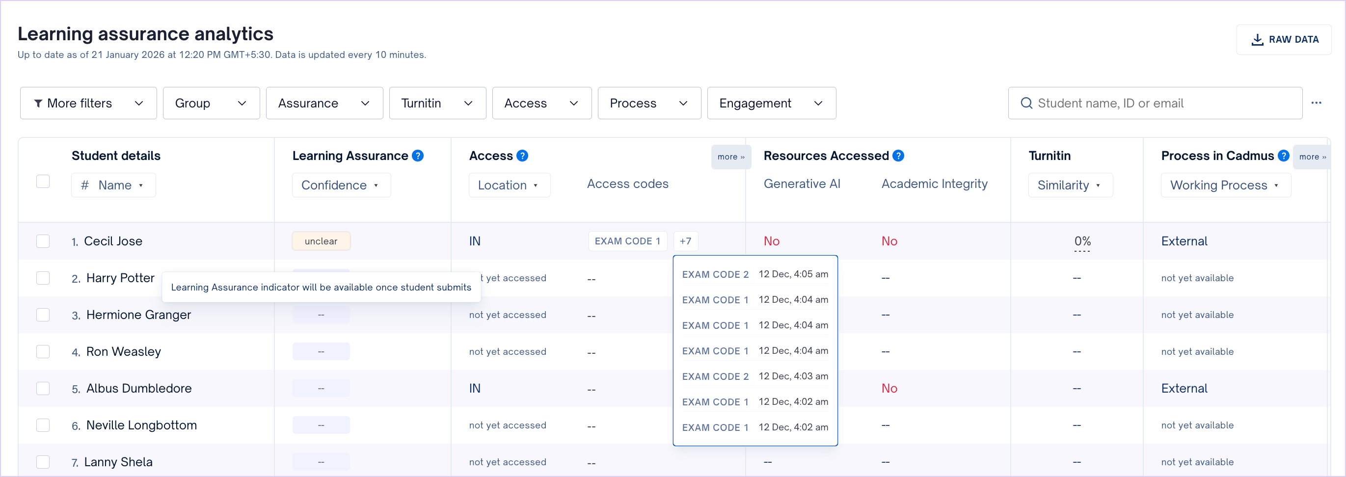Click the funnel icon in More filters
The height and width of the screenshot is (477, 1346).
[x=38, y=104]
